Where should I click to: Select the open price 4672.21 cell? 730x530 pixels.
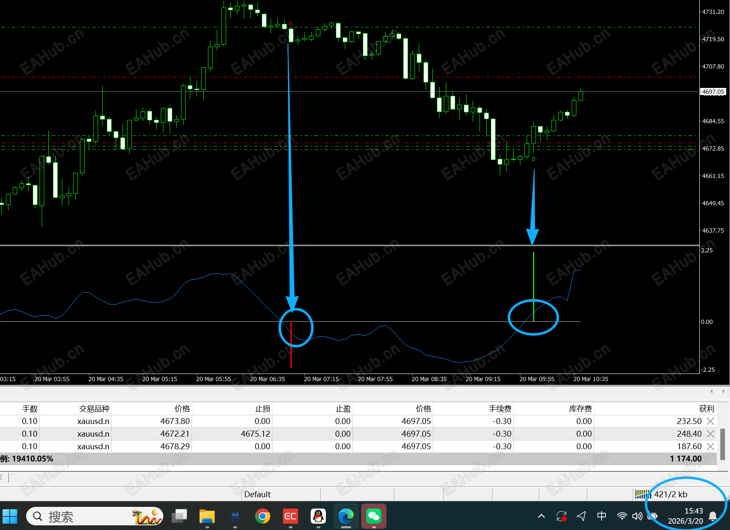coord(175,434)
